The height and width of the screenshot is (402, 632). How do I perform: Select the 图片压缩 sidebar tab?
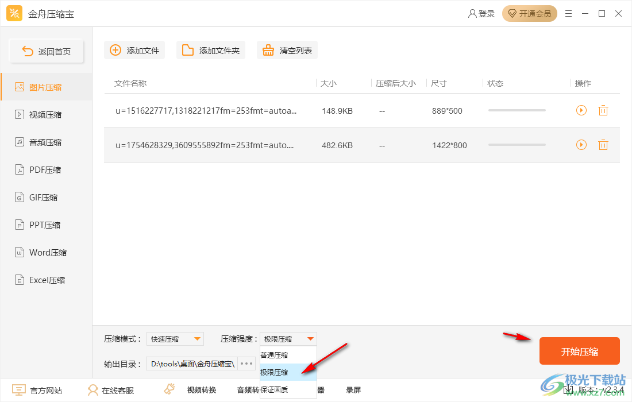click(47, 87)
